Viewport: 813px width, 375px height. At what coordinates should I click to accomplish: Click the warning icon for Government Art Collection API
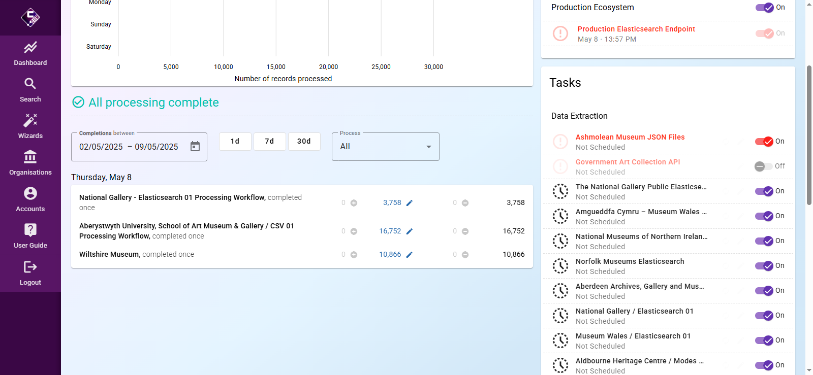click(560, 166)
